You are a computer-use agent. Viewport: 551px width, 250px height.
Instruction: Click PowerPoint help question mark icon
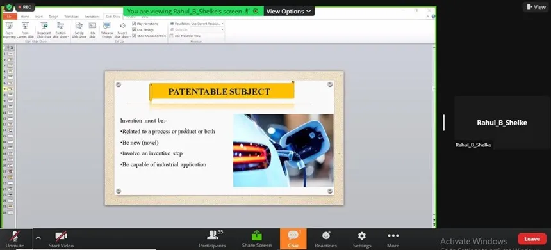point(433,16)
